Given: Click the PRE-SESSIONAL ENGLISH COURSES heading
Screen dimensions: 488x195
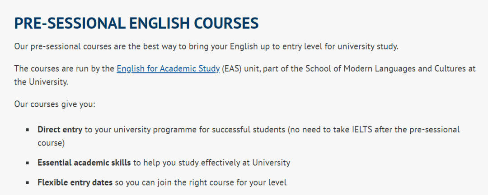Looking at the screenshot, I should (136, 23).
